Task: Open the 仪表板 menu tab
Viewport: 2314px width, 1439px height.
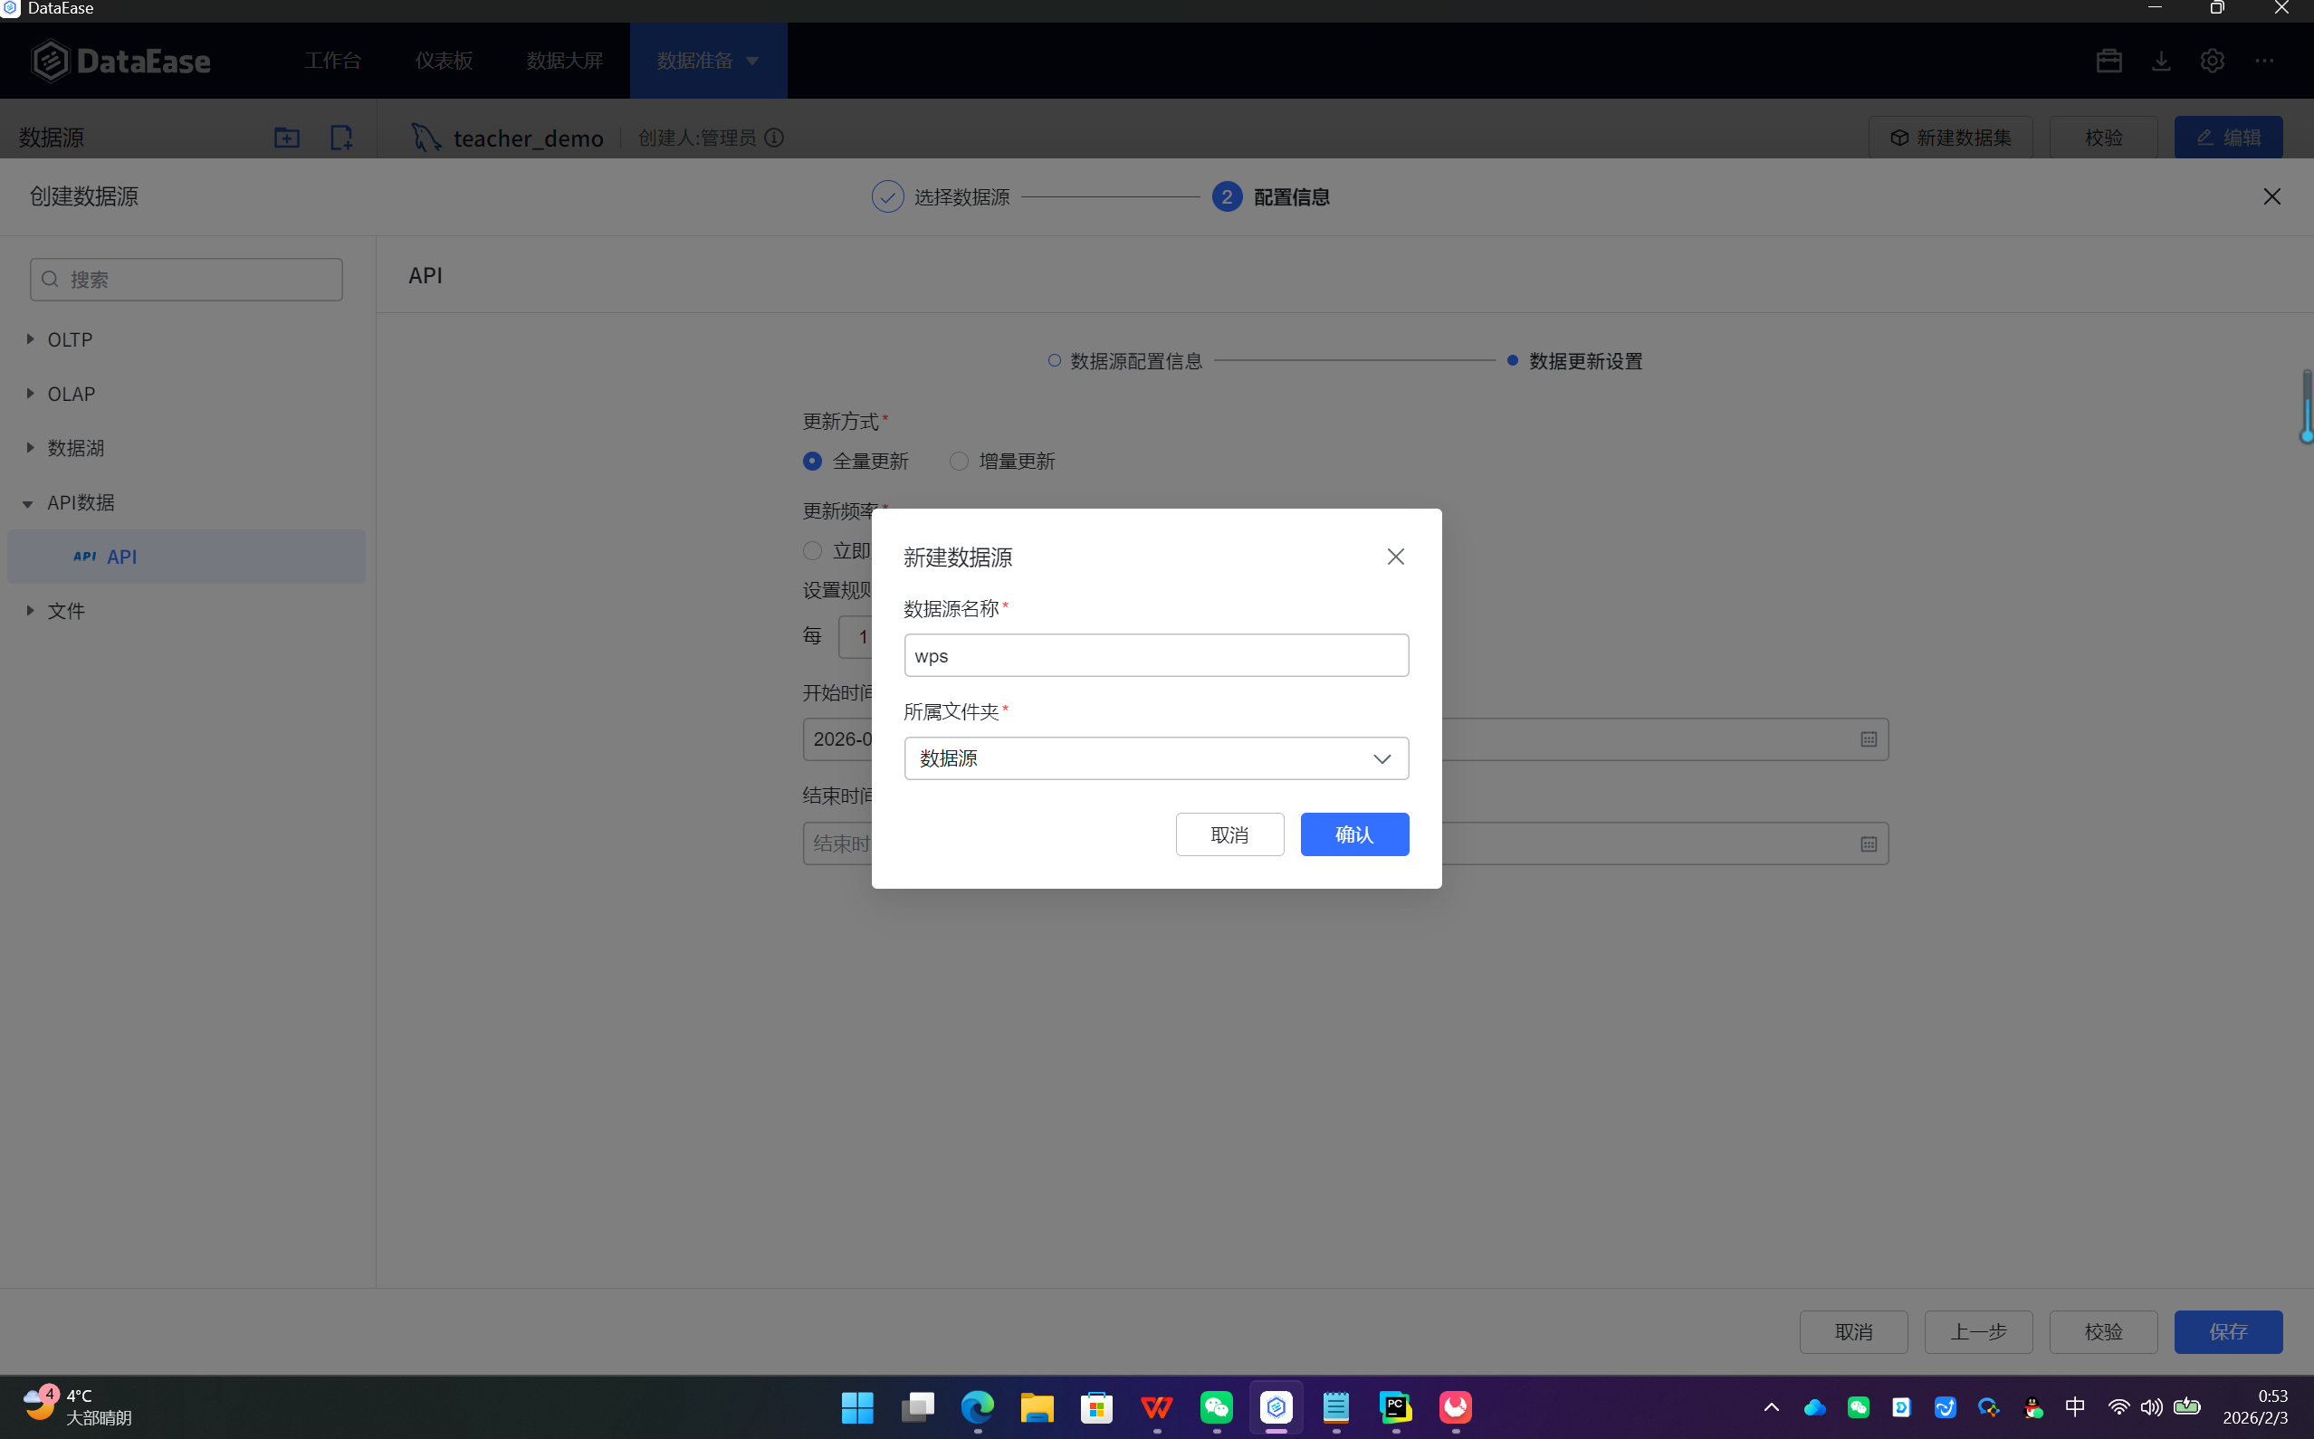Action: coord(444,61)
